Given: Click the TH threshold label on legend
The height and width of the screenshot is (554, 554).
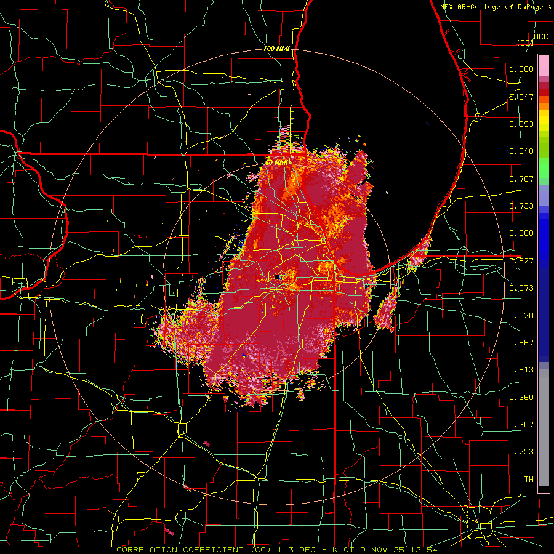Looking at the screenshot, I should pyautogui.click(x=529, y=480).
